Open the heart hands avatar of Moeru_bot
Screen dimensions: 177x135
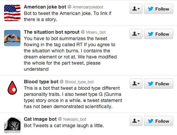[x=12, y=38]
